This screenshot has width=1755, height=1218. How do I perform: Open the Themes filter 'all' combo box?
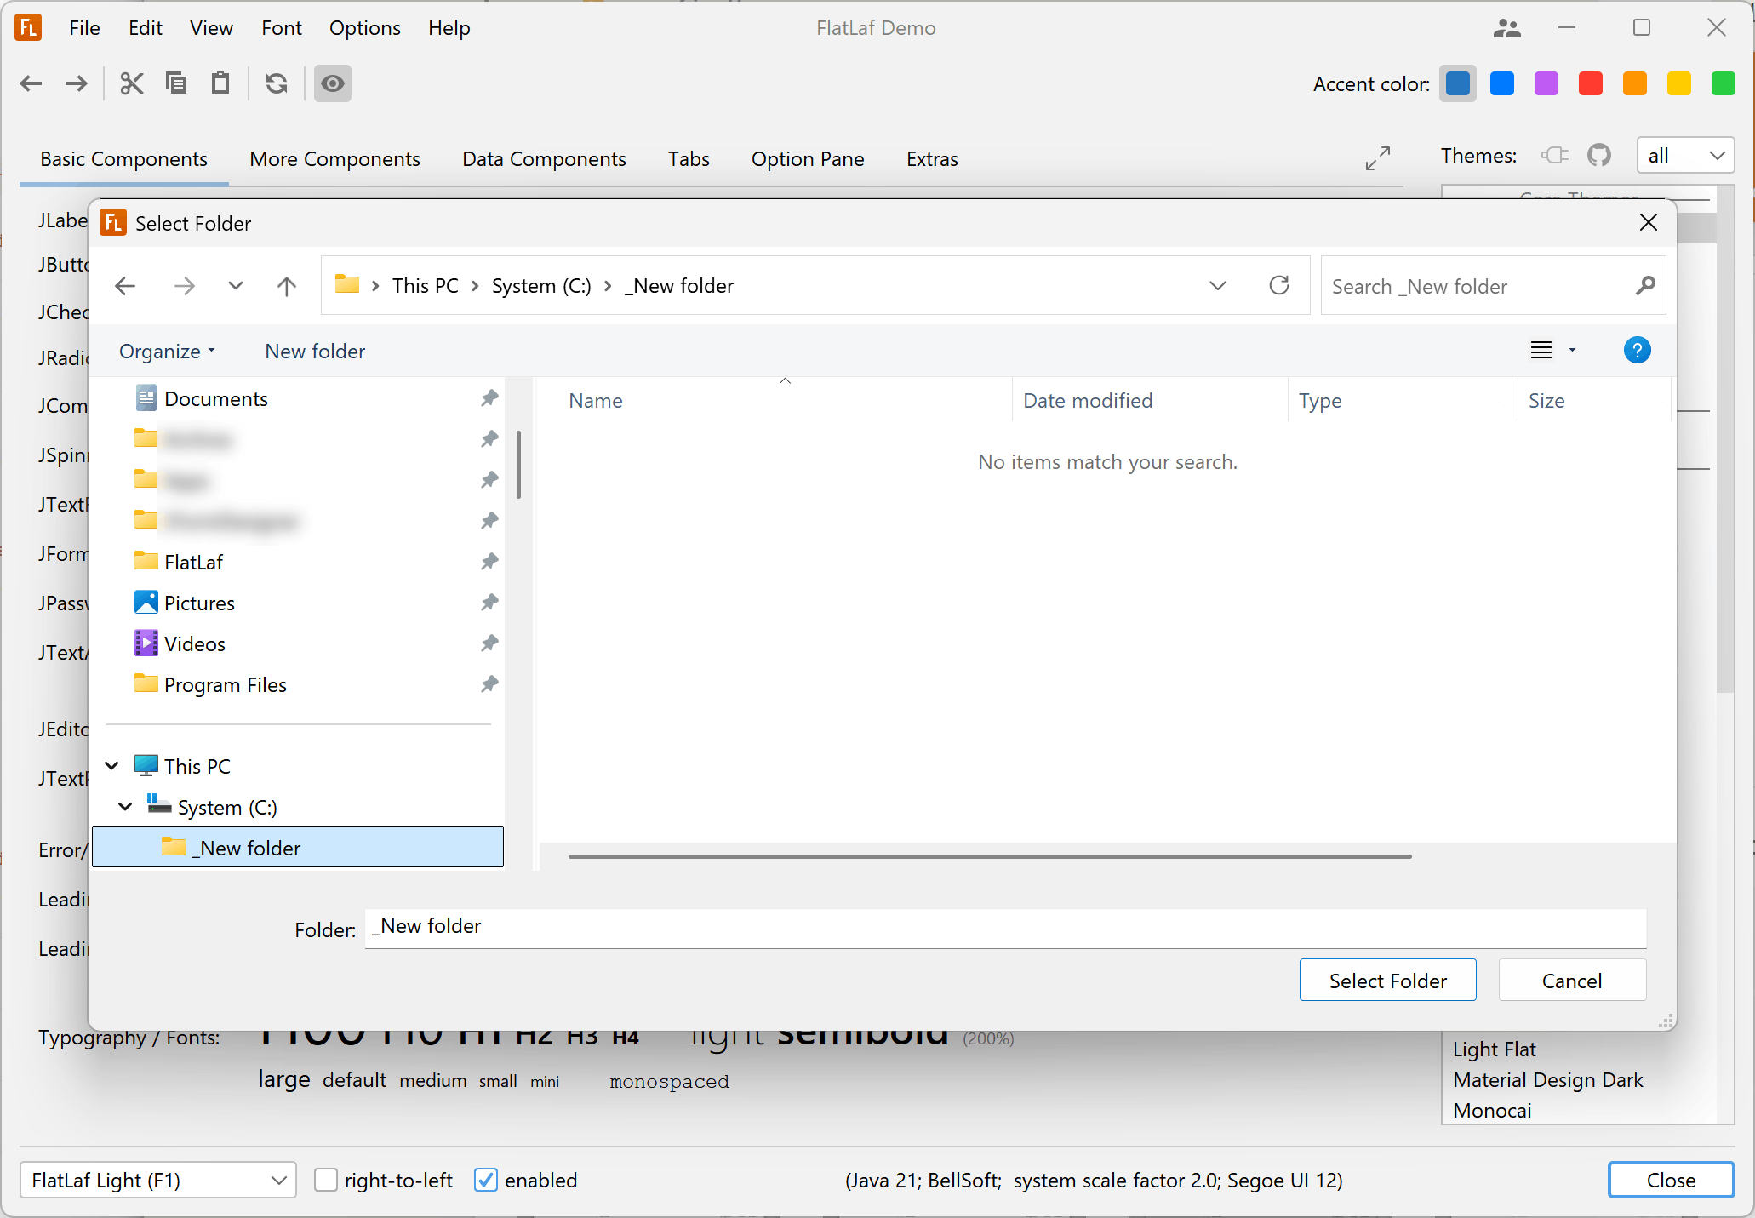tap(1685, 156)
